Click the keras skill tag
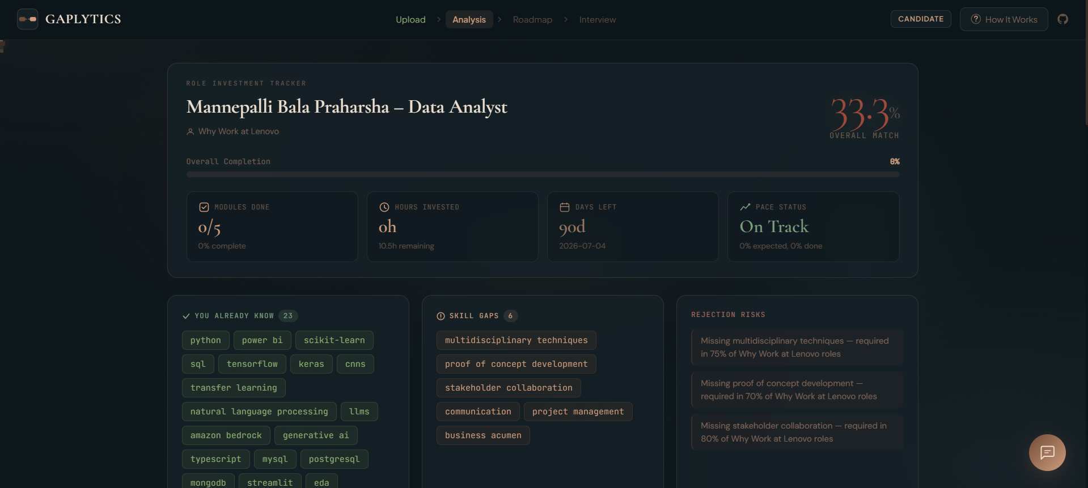The image size is (1088, 488). (x=311, y=364)
